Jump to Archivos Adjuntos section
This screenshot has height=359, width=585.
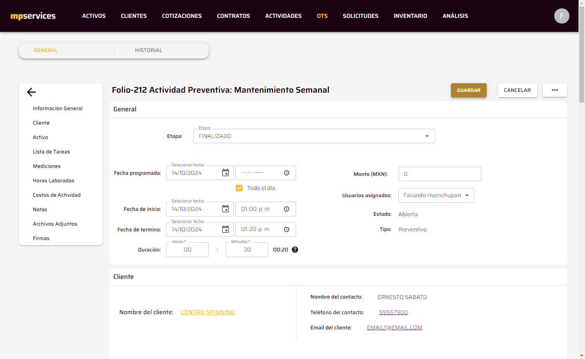[55, 224]
